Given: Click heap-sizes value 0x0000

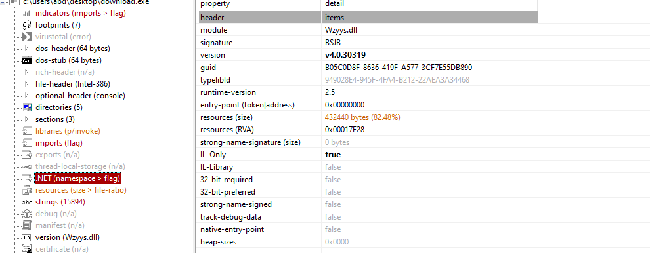Looking at the screenshot, I should click(337, 241).
